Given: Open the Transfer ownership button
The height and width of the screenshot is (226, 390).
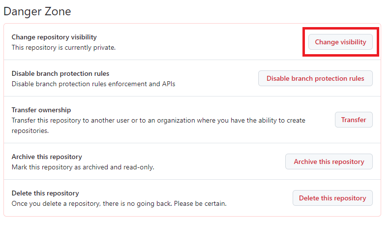Looking at the screenshot, I should pos(354,120).
